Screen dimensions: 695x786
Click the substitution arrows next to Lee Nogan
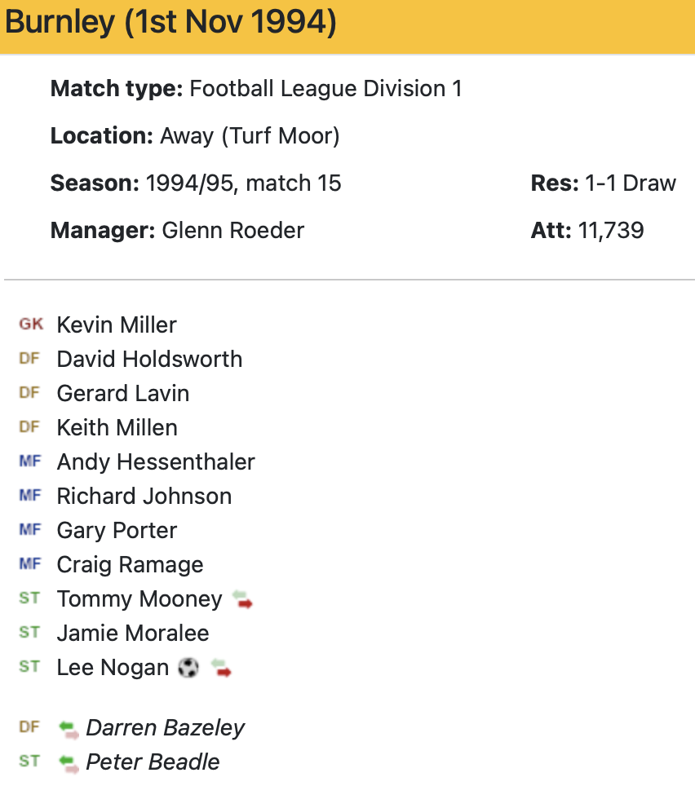(221, 668)
